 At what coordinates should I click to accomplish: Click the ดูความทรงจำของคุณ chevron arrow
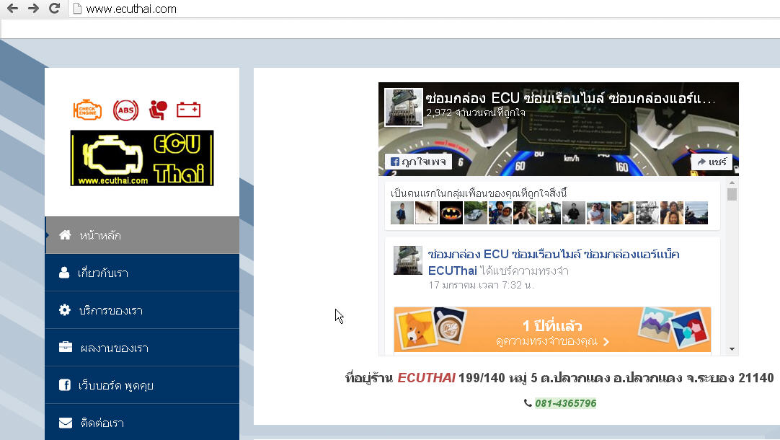pyautogui.click(x=606, y=342)
